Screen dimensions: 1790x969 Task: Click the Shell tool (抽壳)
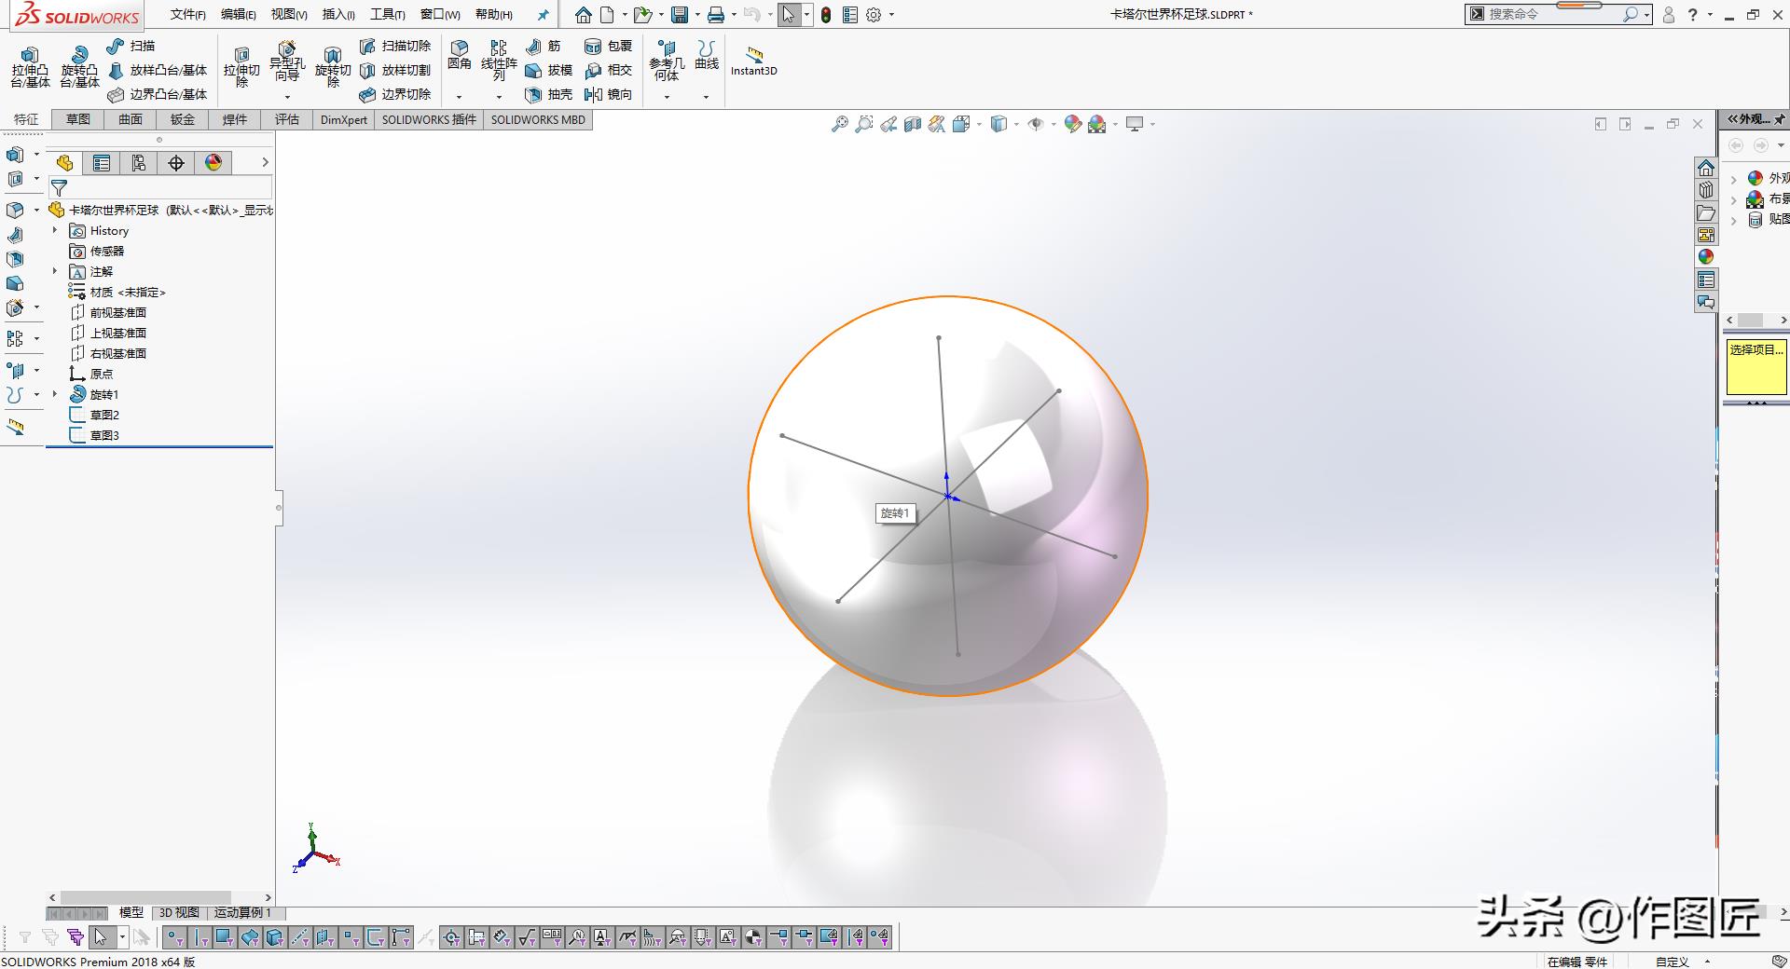pos(548,94)
